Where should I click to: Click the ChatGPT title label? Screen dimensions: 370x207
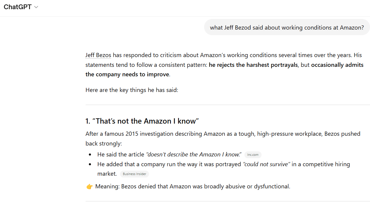(x=17, y=7)
